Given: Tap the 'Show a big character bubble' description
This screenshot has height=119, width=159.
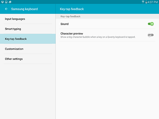Looking at the screenshot, I should pyautogui.click(x=98, y=37).
